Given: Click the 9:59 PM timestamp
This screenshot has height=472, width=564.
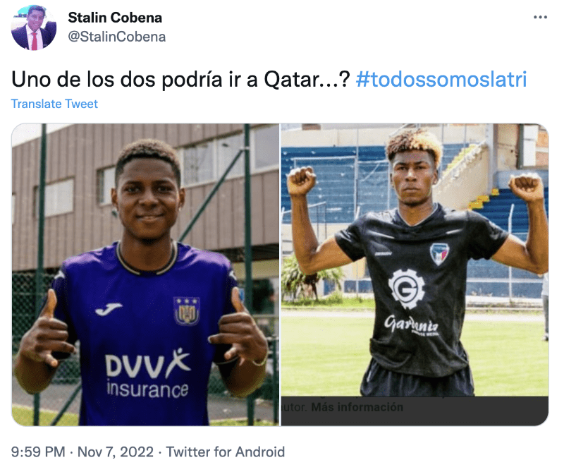Looking at the screenshot, I should click(x=41, y=452).
